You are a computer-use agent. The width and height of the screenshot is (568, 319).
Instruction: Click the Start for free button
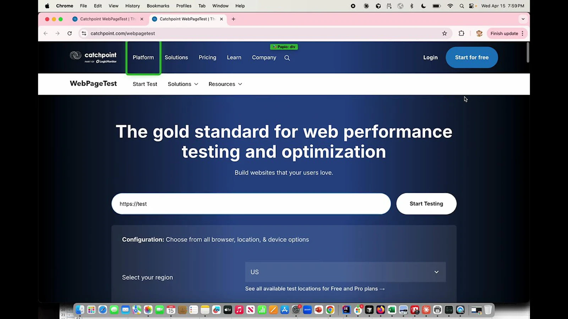tap(471, 57)
